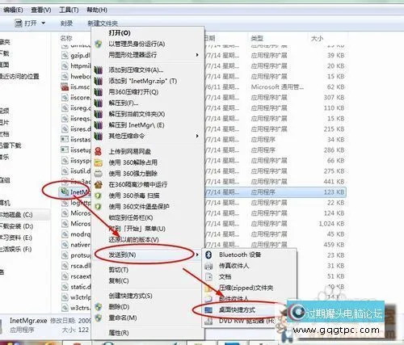Sort by the 类型 column header
The width and height of the screenshot is (404, 345).
257,39
